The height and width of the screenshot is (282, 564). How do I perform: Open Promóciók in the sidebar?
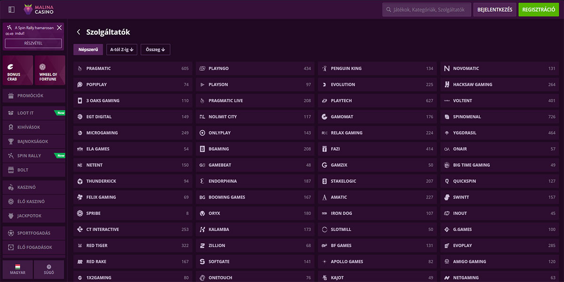coord(34,96)
